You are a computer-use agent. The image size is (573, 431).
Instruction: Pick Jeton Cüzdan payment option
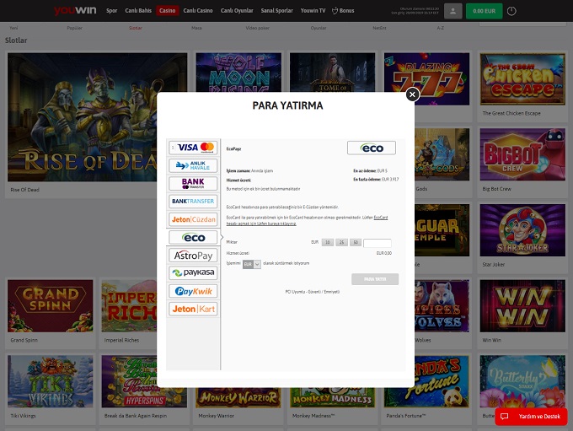tap(193, 219)
